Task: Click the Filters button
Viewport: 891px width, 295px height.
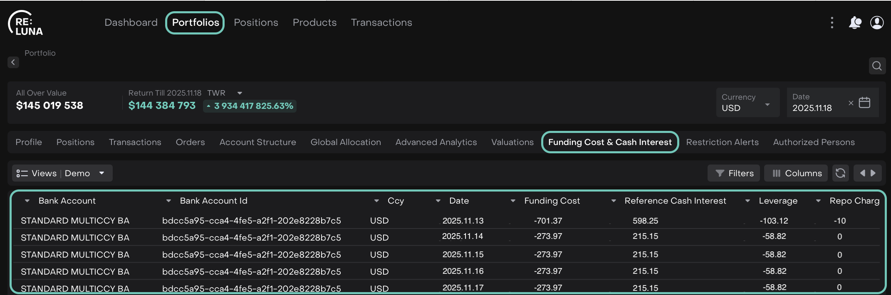Action: click(734, 173)
